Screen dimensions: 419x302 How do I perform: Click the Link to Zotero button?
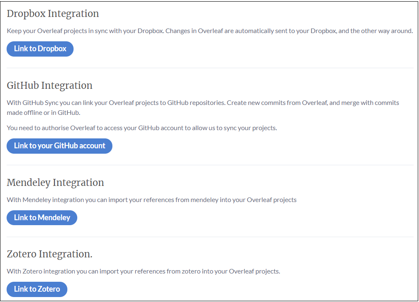[37, 289]
